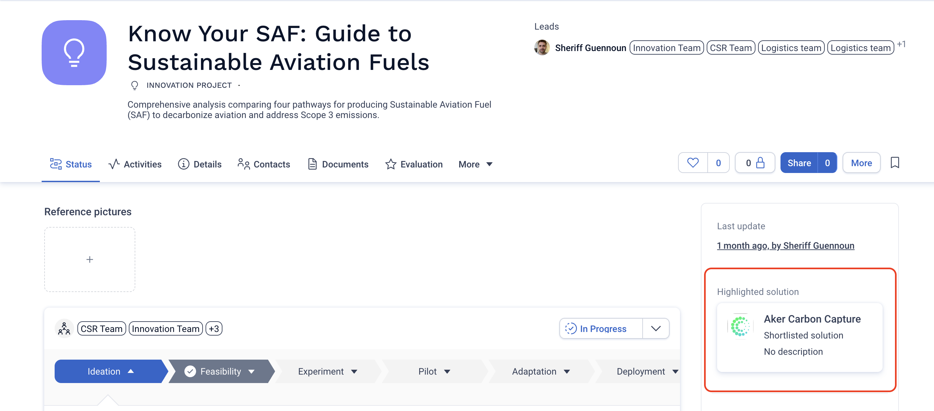Click Sheriff Guennoun's avatar photo
Image resolution: width=934 pixels, height=411 pixels.
pyautogui.click(x=542, y=47)
